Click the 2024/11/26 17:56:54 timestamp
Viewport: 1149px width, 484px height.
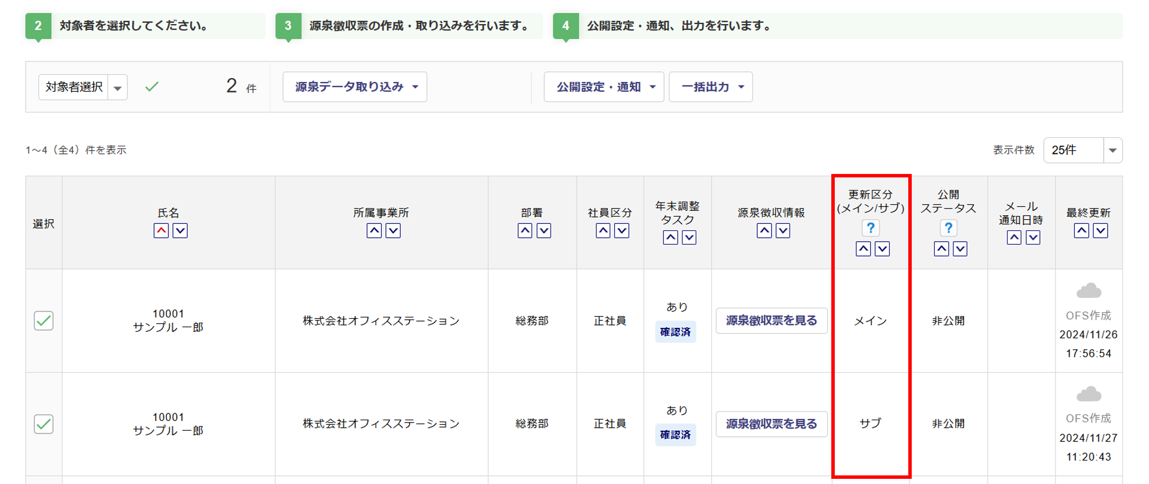1089,344
